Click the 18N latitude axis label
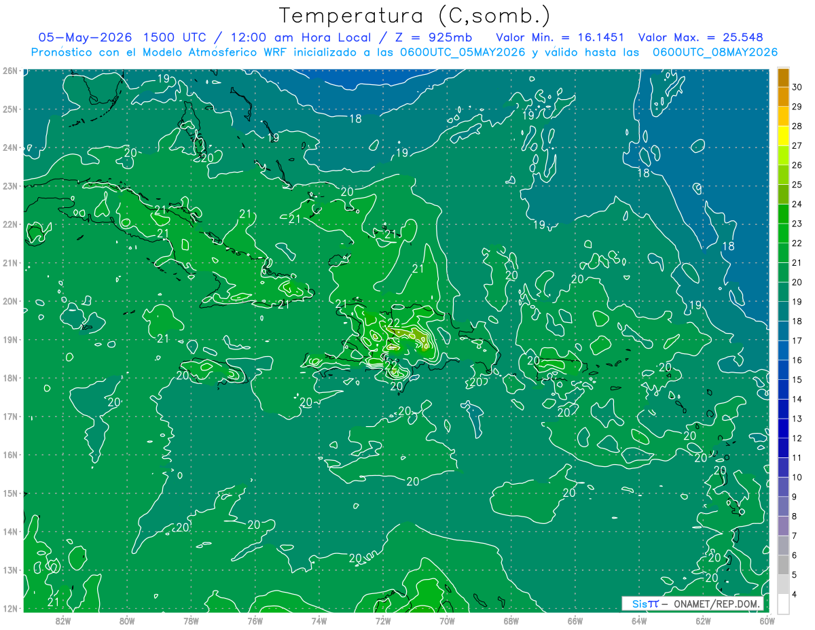Viewport: 815px width, 630px height. coord(10,378)
